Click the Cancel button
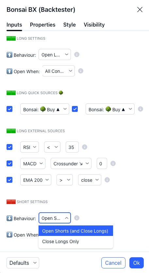The height and width of the screenshot is (273, 149). [113, 263]
